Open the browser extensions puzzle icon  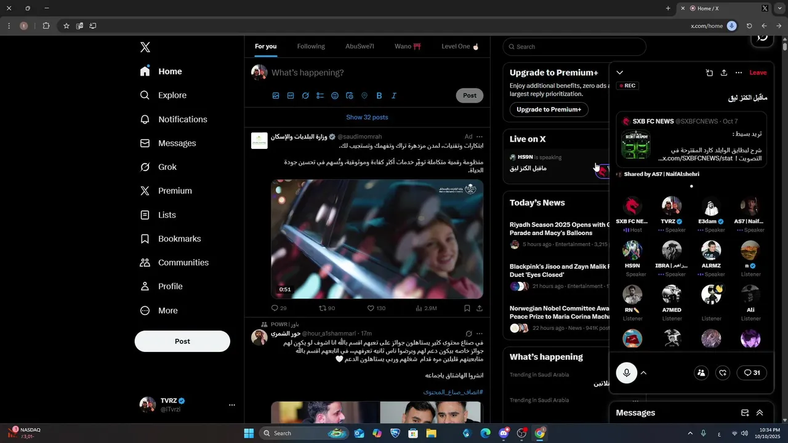[46, 26]
